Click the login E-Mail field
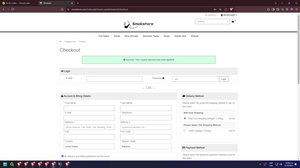This screenshot has width=300, height=168. click(114, 79)
